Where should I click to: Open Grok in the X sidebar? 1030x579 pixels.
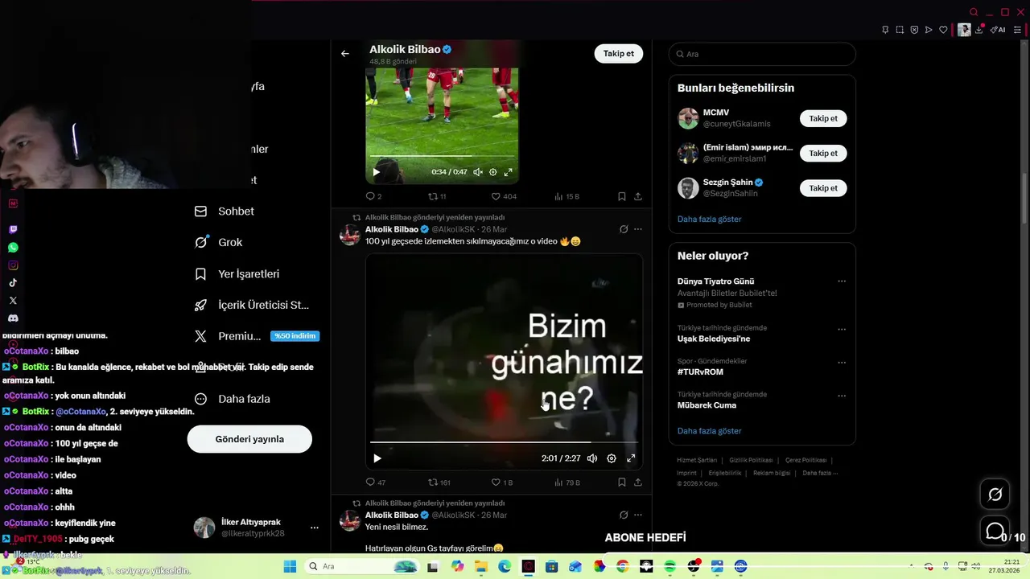pos(218,242)
